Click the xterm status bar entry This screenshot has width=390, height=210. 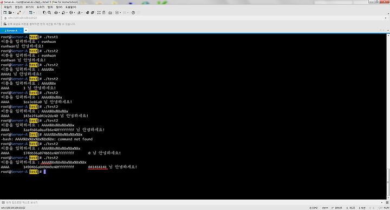(x=325, y=208)
